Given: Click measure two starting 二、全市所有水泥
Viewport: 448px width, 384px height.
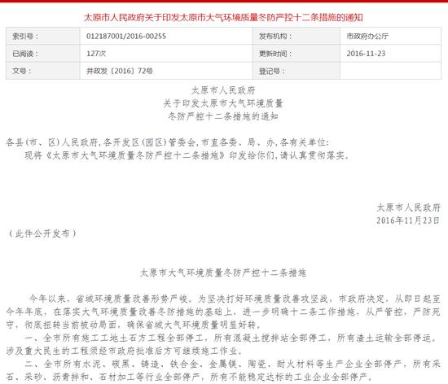Looking at the screenshot, I should pyautogui.click(x=233, y=364).
